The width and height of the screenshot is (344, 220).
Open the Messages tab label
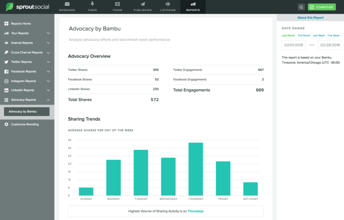point(67,10)
